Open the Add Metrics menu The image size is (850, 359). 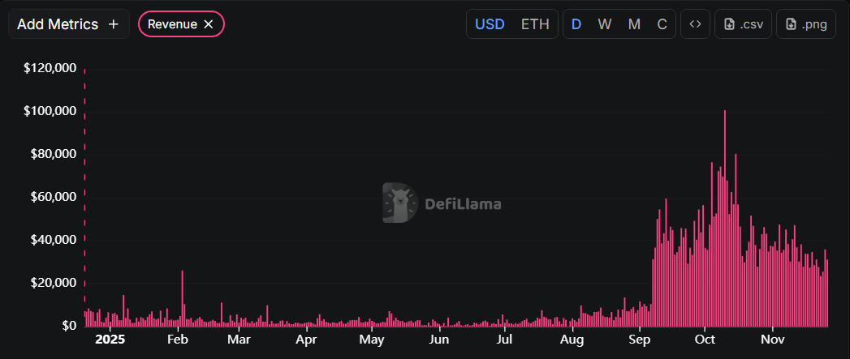[68, 24]
